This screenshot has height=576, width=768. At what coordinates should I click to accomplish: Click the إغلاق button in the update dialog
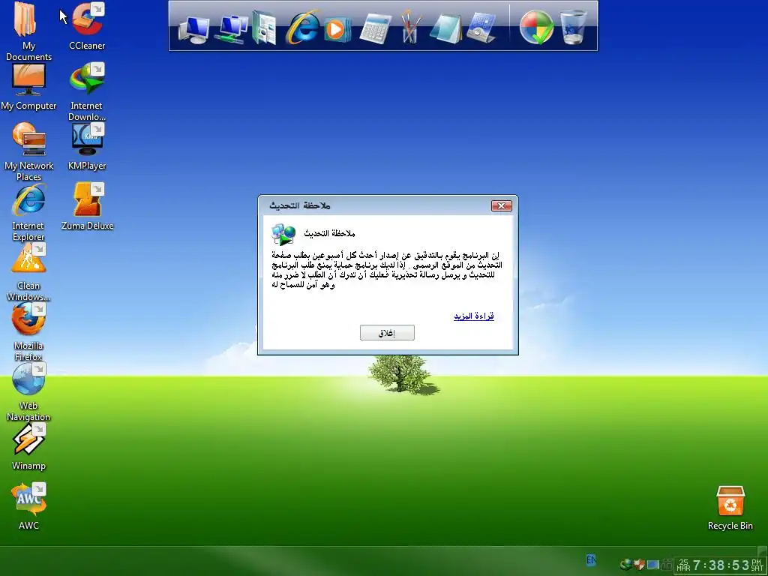pos(387,333)
